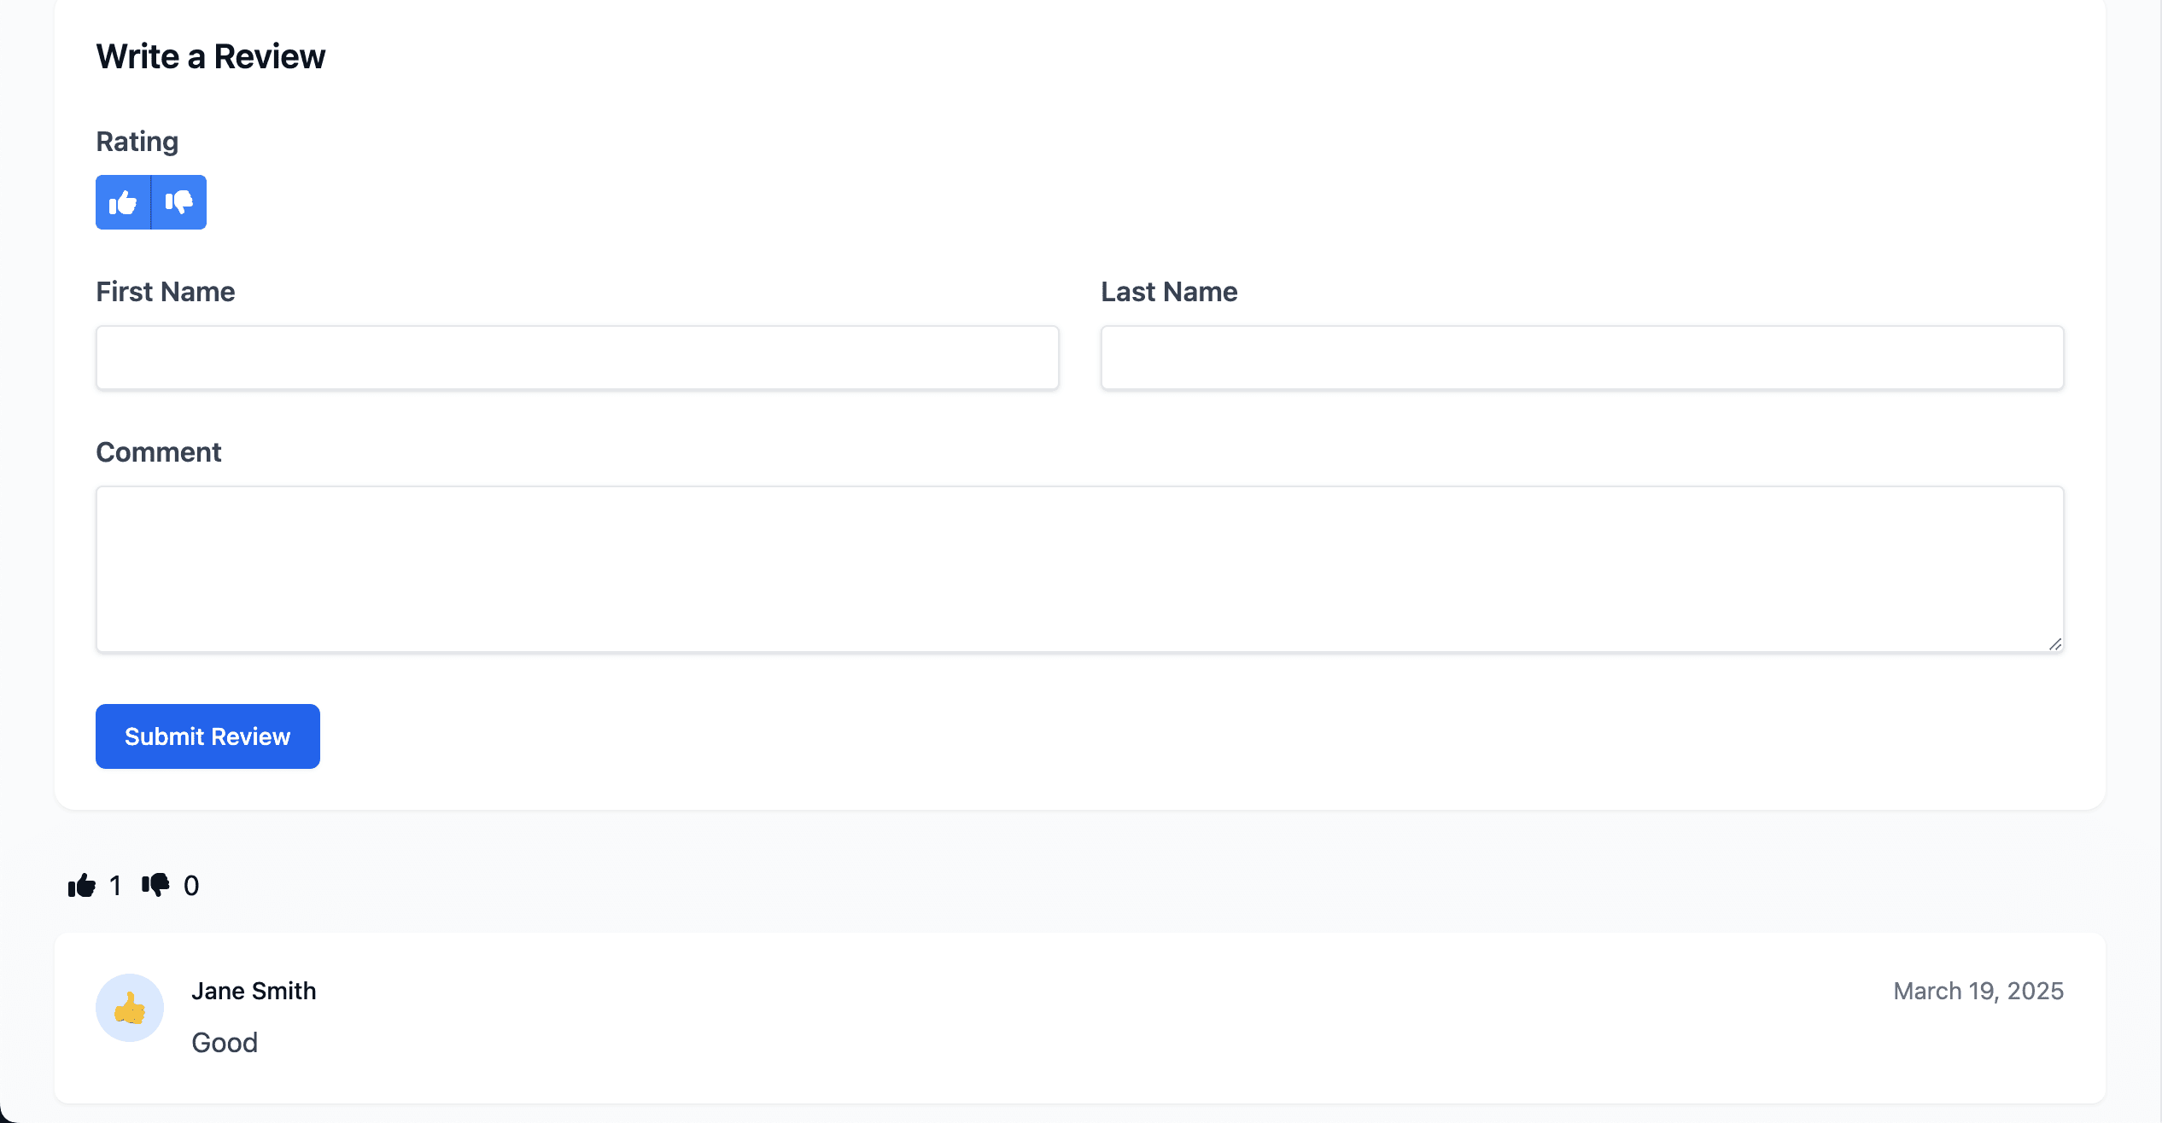Click the Rating label above the thumbs buttons
The image size is (2162, 1123).
[x=137, y=141]
